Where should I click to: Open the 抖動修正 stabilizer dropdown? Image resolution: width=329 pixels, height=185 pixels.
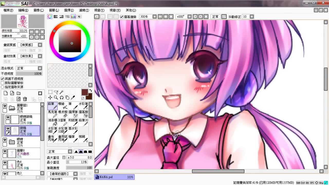coord(252,17)
